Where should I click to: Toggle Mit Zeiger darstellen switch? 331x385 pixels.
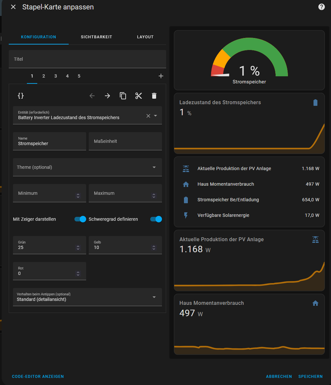(80, 219)
